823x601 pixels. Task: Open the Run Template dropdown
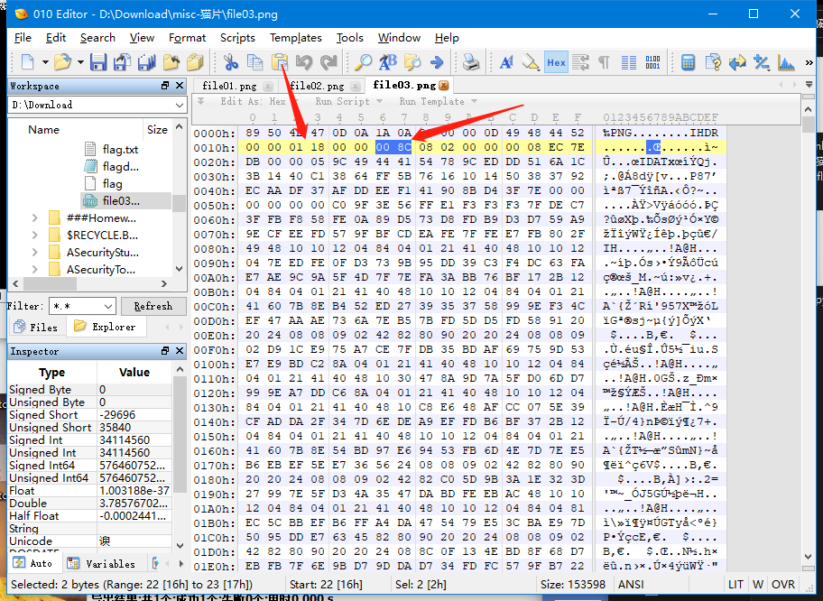(438, 101)
